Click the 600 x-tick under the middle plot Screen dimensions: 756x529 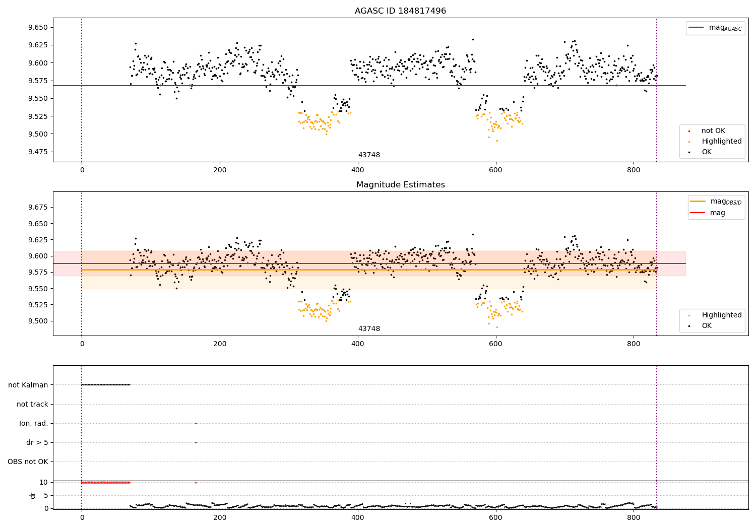click(496, 344)
